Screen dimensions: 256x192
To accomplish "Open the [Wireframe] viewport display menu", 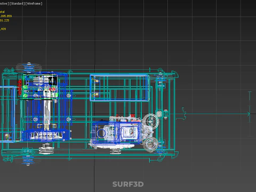I will click(34, 4).
